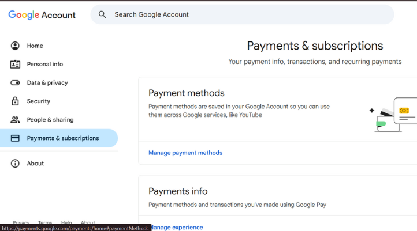The image size is (417, 231).
Task: Click the Data & privacy toggle-shaped icon
Action: coord(15,82)
